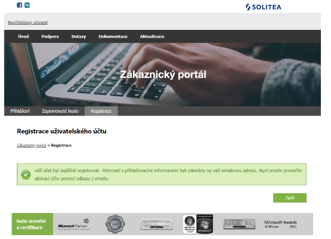The image size is (331, 239).
Task: Click the Microsoft Partner badge
Action: [x=74, y=224]
